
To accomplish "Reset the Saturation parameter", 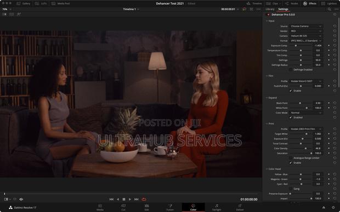I will pos(335,153).
